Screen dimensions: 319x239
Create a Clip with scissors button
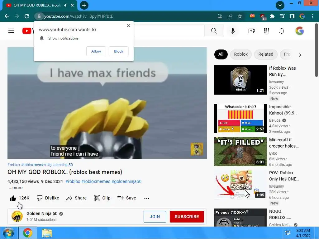click(x=102, y=198)
